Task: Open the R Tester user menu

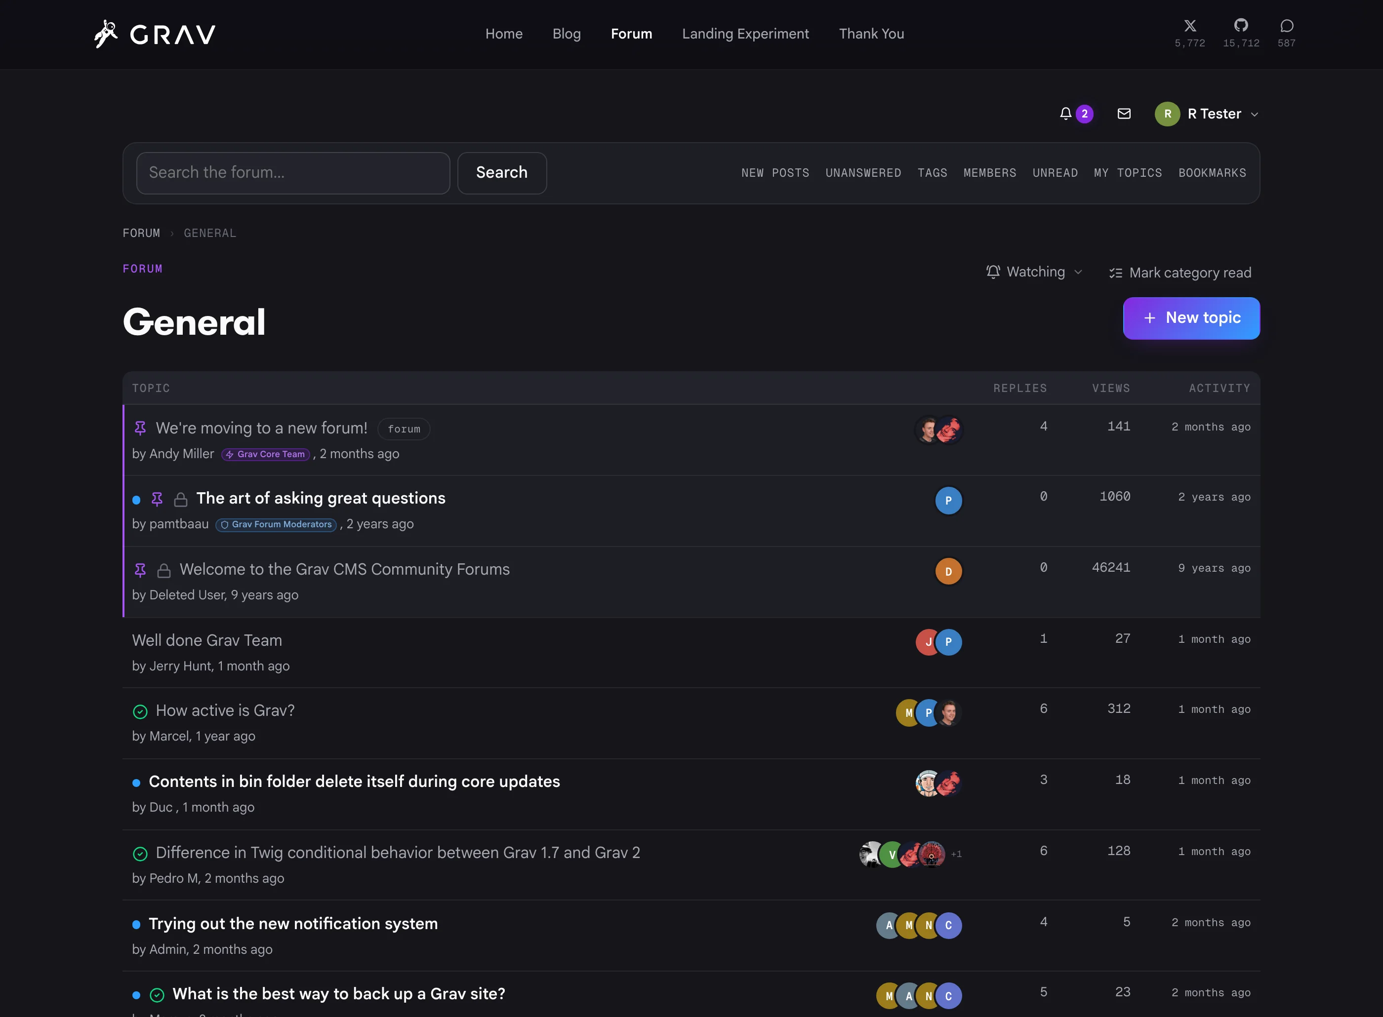Action: point(1207,114)
